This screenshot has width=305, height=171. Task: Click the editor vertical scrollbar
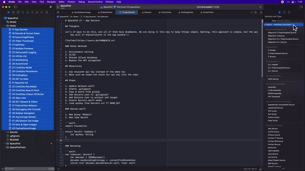point(262,48)
